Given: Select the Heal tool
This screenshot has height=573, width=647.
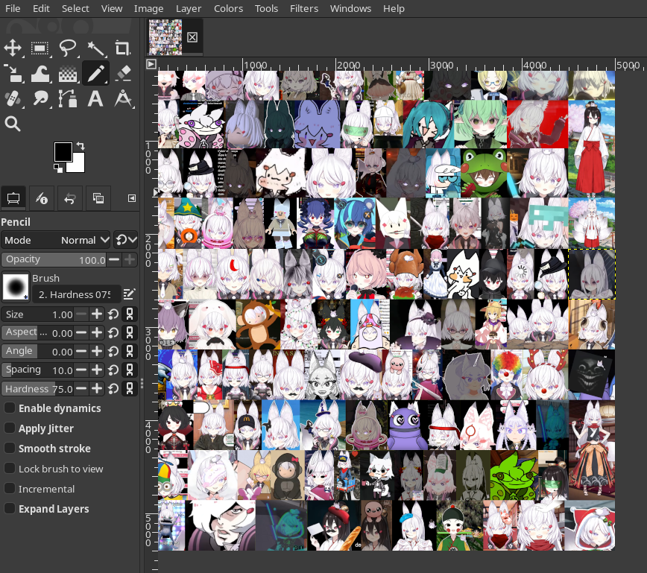Looking at the screenshot, I should point(13,98).
